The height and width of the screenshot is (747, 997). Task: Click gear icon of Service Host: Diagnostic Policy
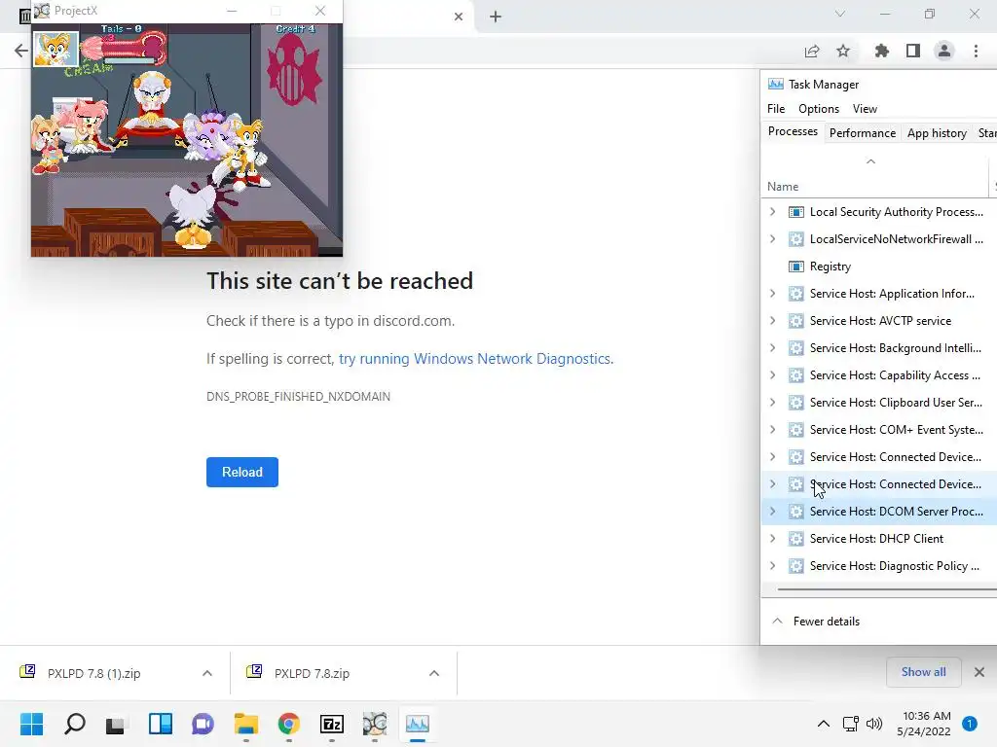point(796,566)
